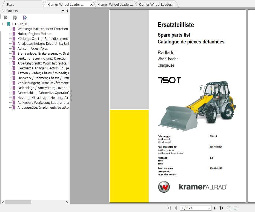Go to the previous page
This screenshot has width=255, height=212.
point(176,208)
